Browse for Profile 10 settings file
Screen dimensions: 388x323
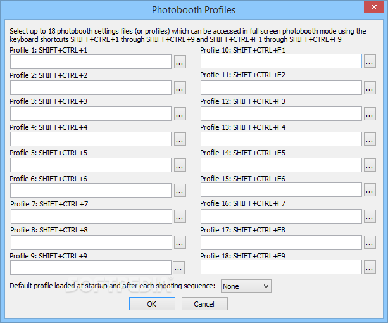(370, 61)
